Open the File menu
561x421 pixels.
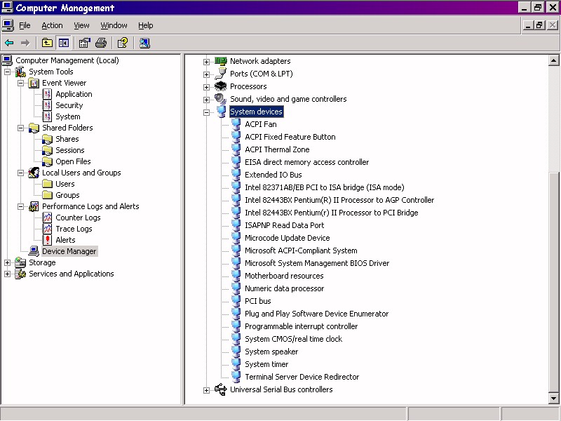point(25,25)
